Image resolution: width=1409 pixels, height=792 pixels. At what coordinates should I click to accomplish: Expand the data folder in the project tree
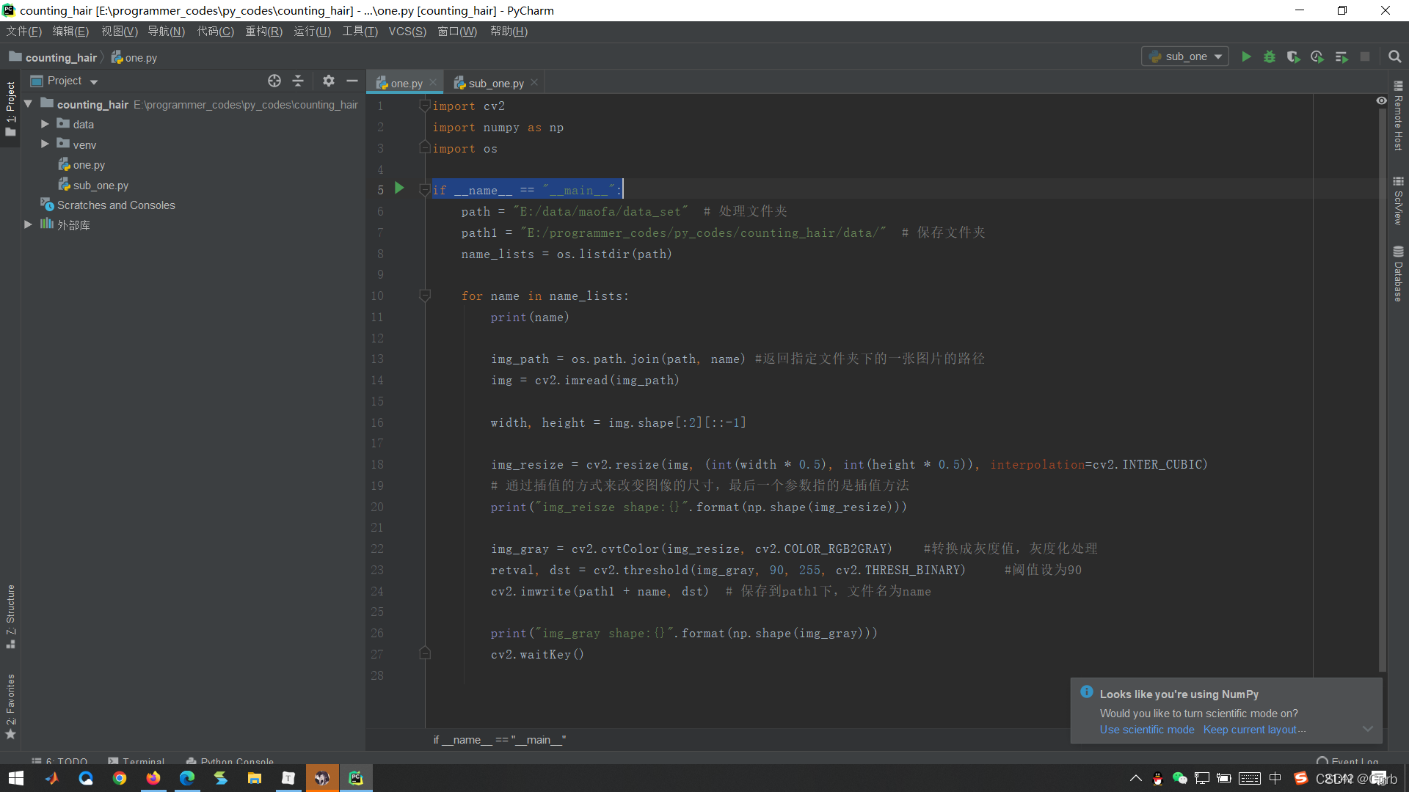tap(45, 124)
